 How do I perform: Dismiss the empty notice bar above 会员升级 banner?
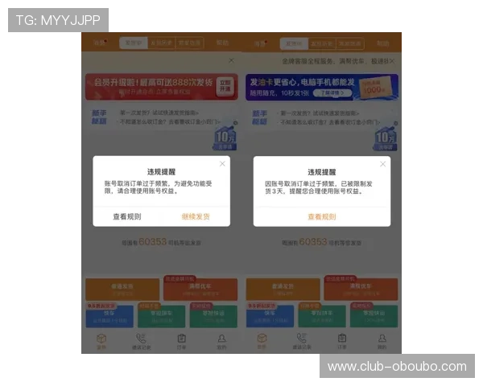point(231,60)
